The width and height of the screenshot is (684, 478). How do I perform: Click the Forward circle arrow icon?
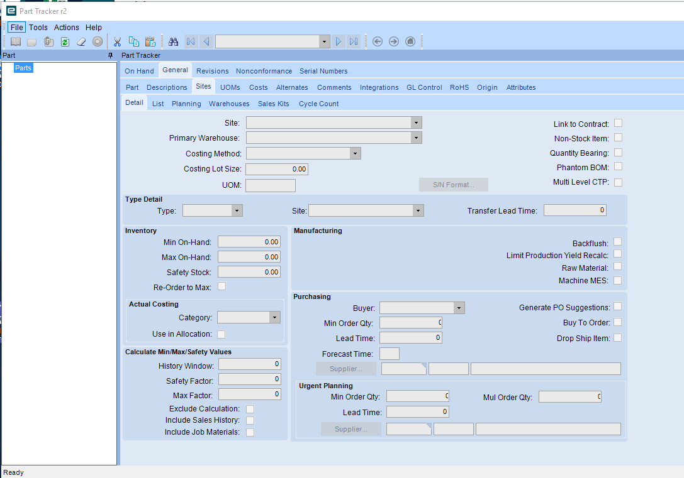(394, 42)
